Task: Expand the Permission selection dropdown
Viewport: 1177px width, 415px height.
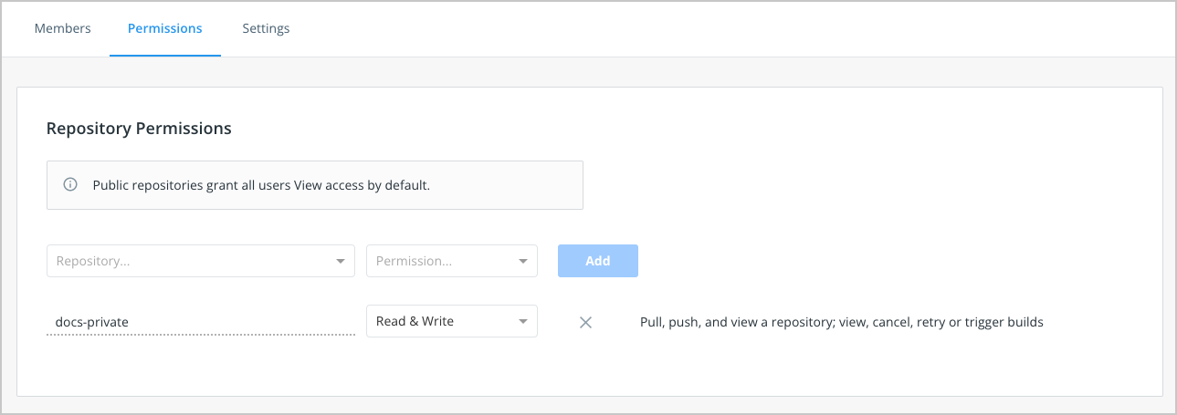Action: pos(451,261)
